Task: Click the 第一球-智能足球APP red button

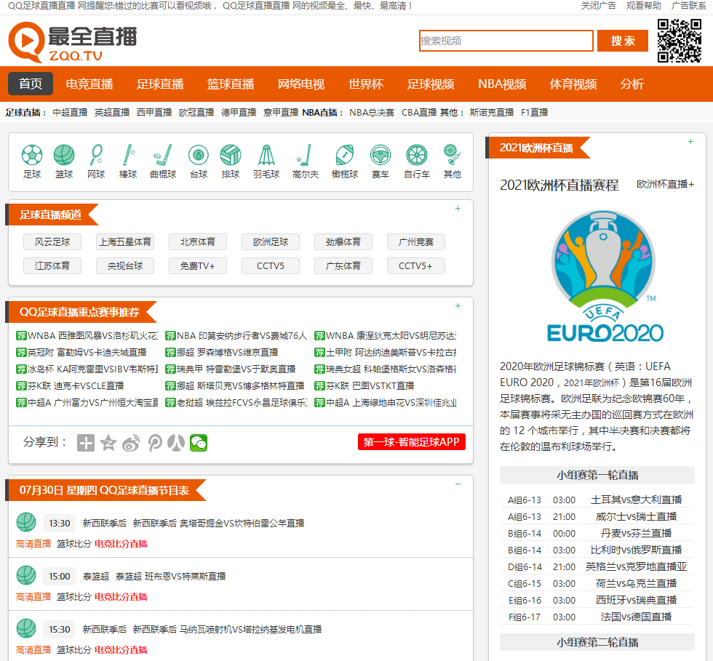Action: (x=412, y=442)
